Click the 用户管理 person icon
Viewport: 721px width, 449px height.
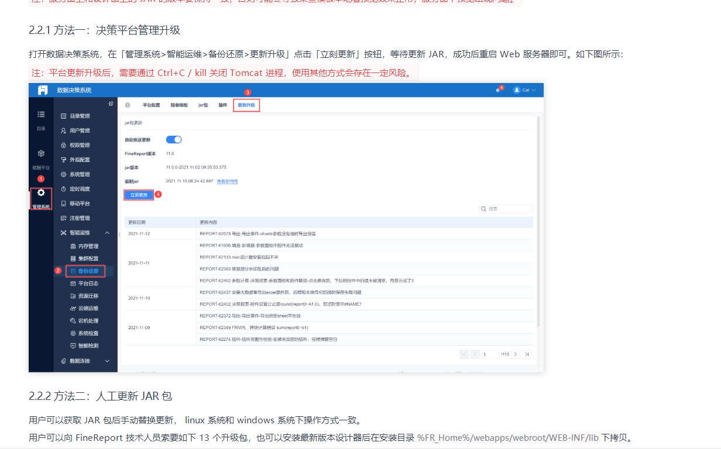pos(64,130)
